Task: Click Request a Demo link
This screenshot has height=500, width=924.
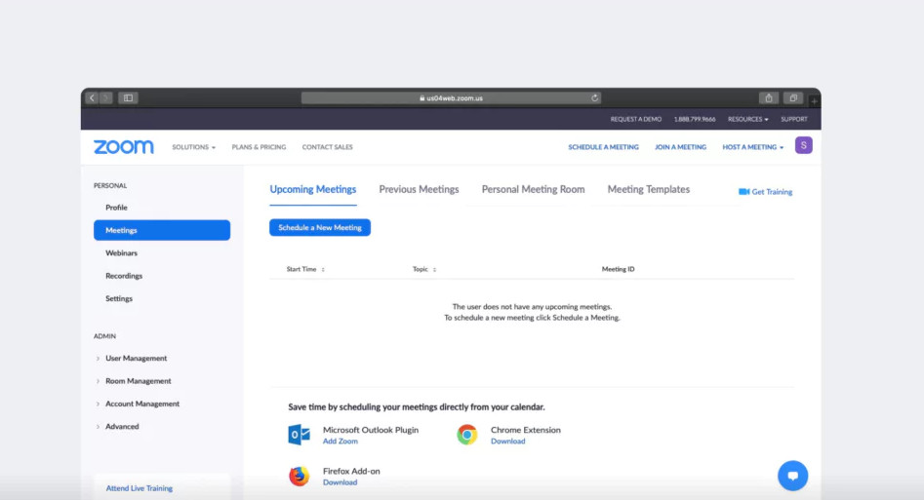Action: (x=636, y=119)
